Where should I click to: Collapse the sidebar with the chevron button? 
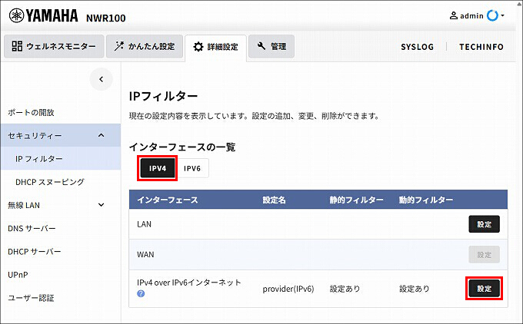tap(101, 79)
